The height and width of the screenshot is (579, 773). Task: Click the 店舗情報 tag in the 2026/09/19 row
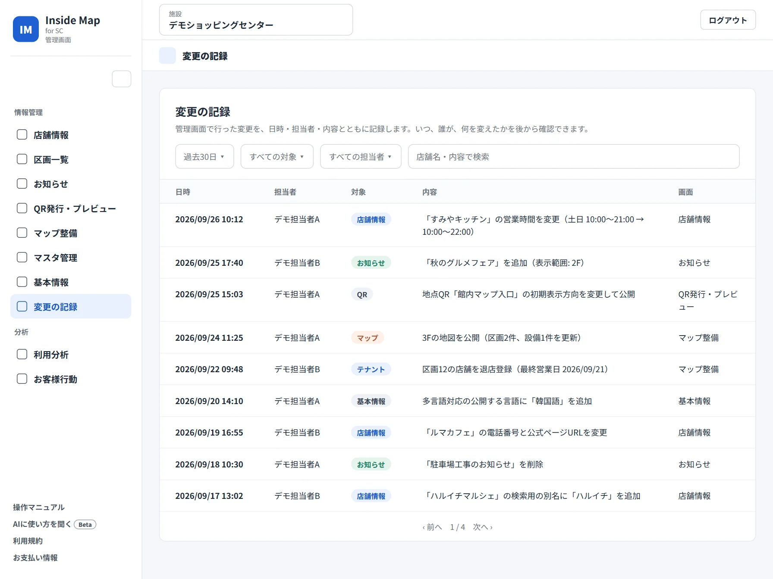point(371,433)
